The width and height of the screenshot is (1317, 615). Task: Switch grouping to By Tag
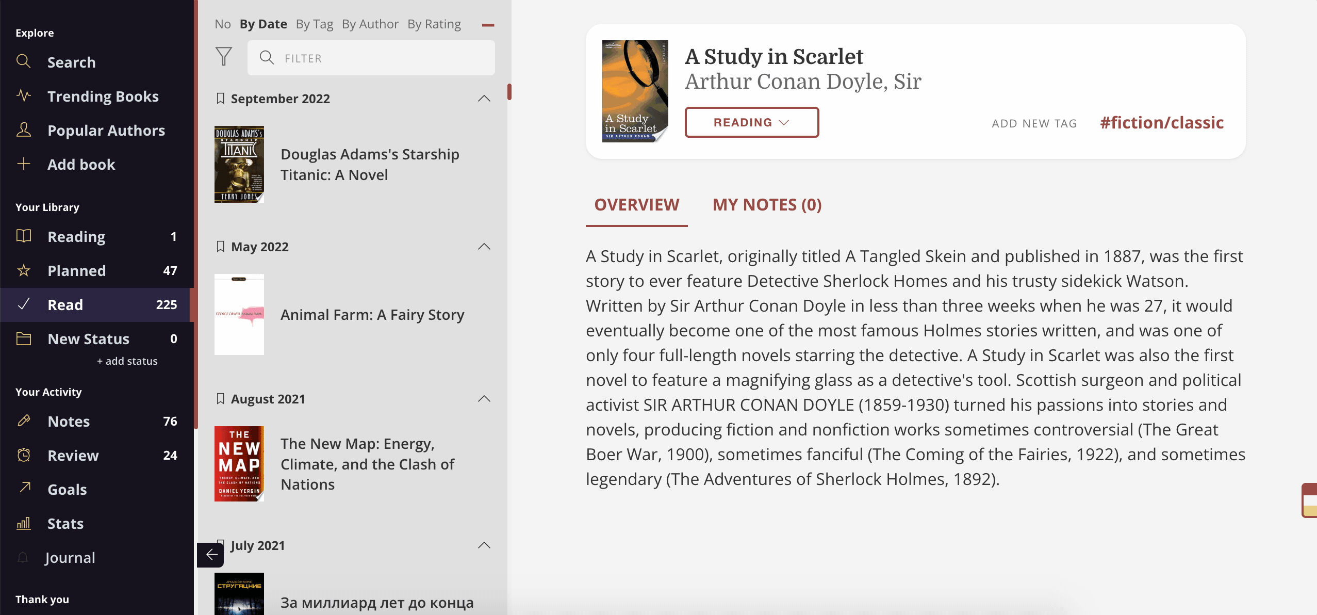pos(314,24)
